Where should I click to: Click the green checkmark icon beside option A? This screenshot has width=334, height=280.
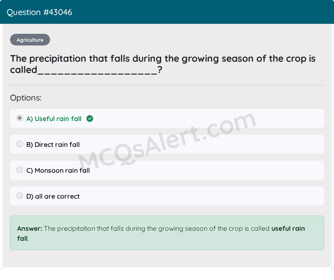point(90,119)
